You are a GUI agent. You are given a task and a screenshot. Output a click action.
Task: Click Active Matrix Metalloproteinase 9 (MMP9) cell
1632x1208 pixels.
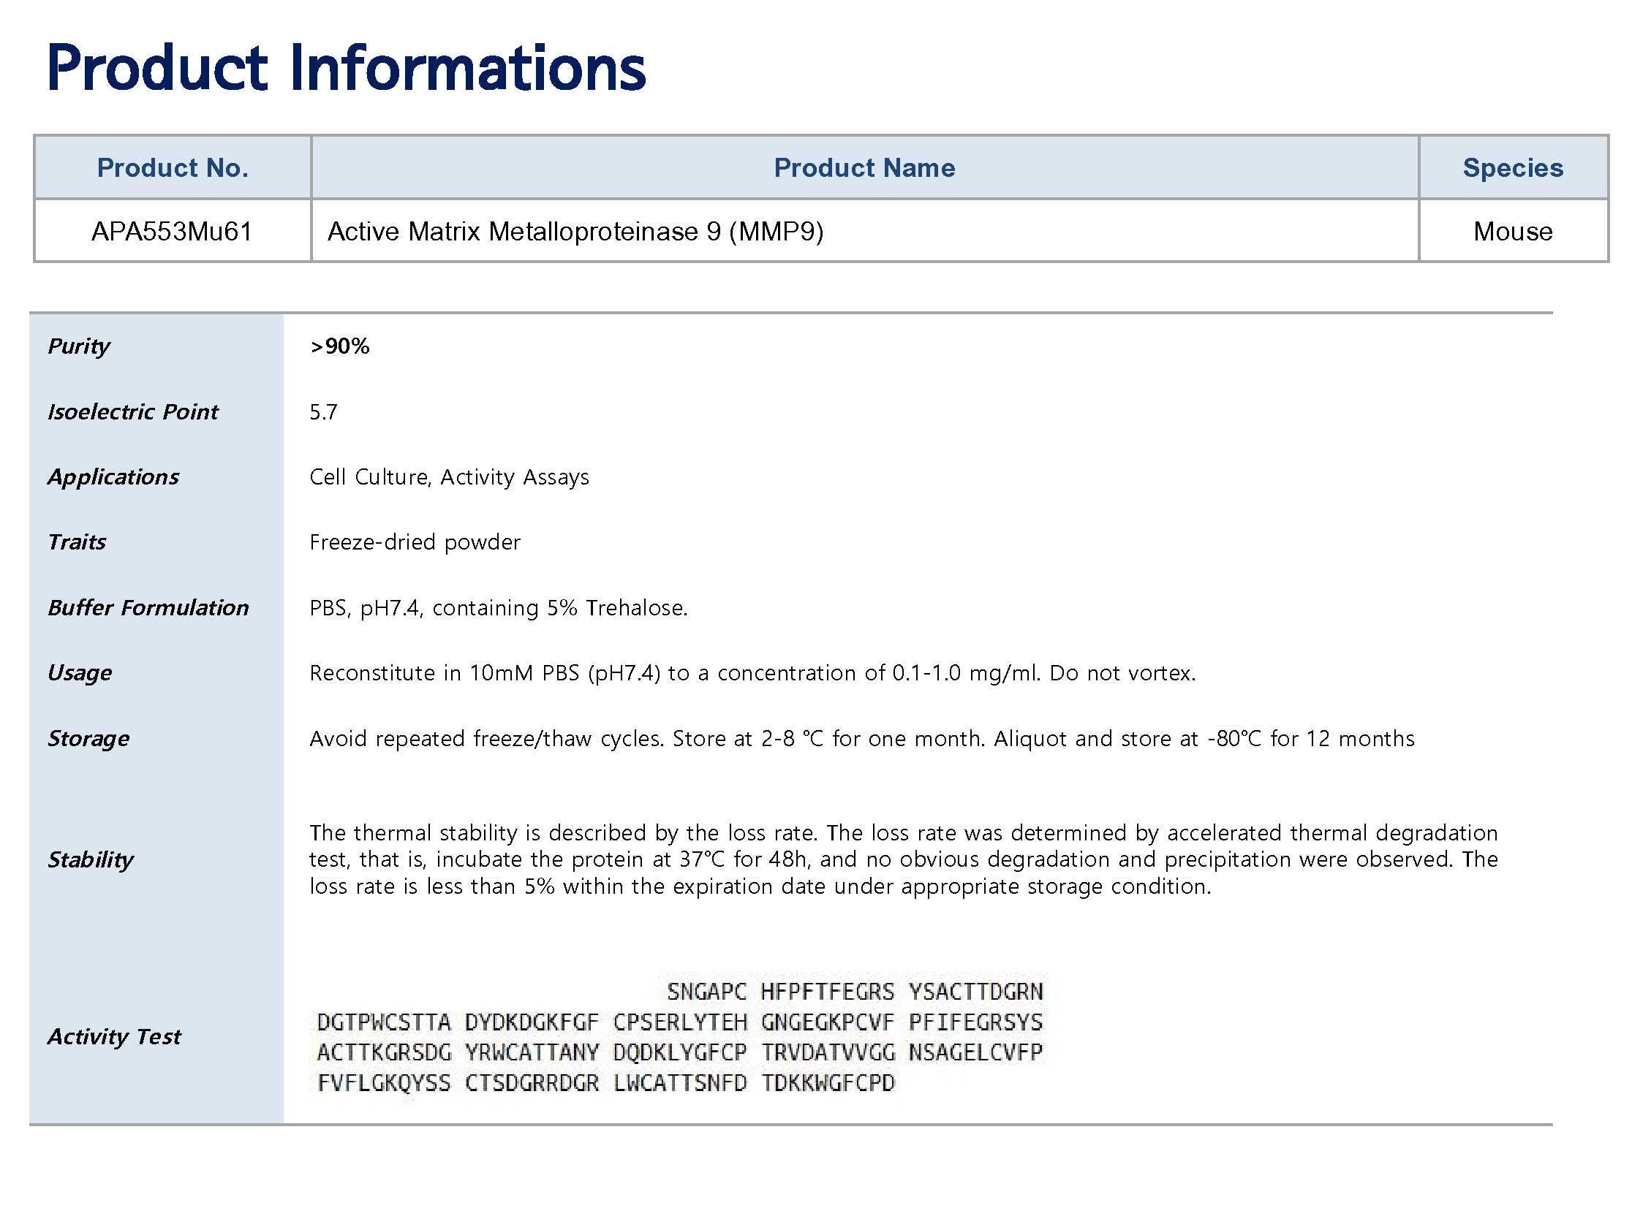coord(865,231)
